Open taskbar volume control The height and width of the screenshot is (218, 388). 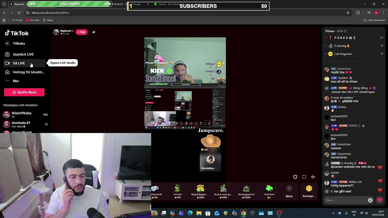point(367,213)
